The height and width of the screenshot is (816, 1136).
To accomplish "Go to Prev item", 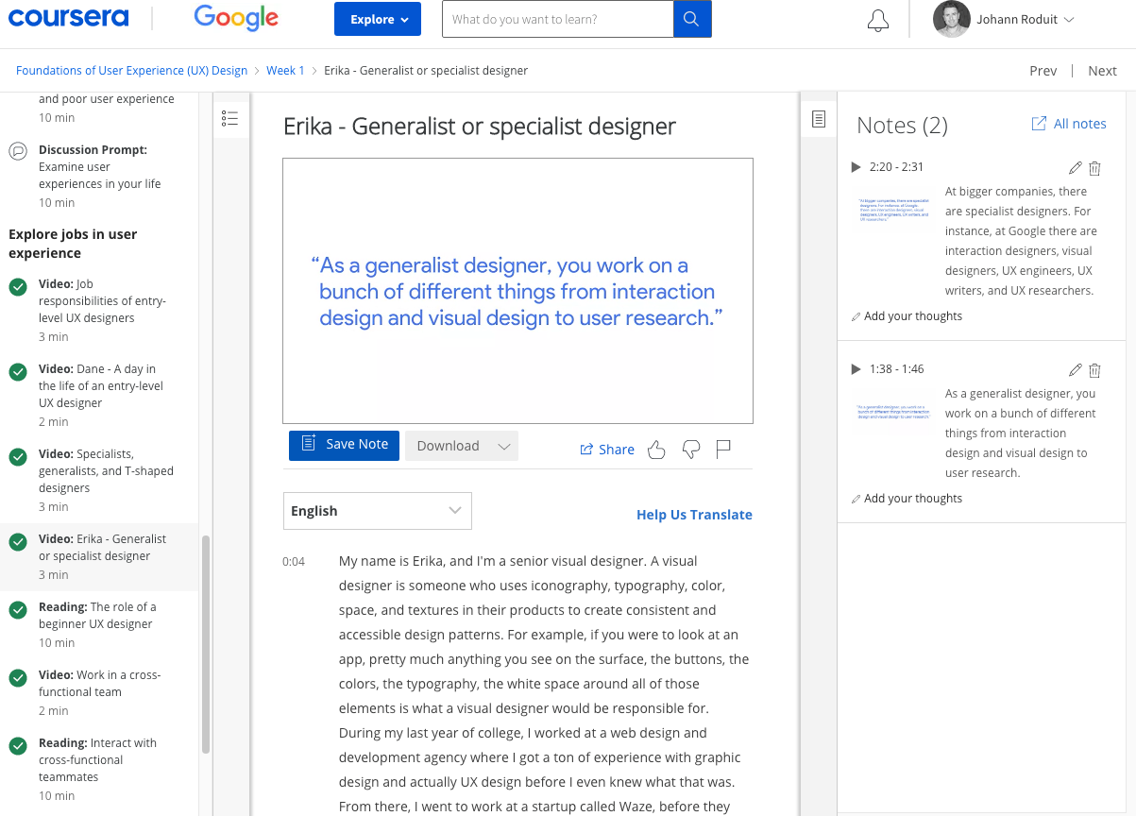I will (x=1043, y=71).
